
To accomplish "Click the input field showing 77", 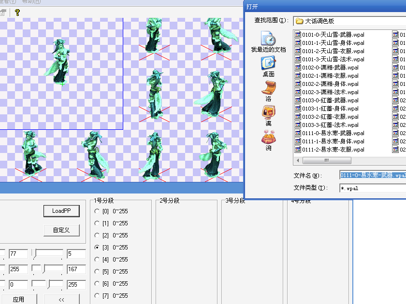I will (x=18, y=254).
